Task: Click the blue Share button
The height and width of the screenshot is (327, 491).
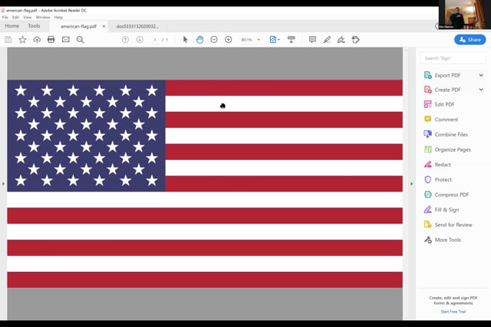Action: tap(470, 40)
